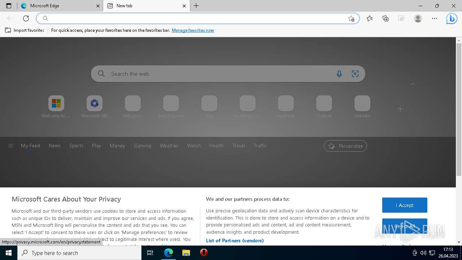Open the LinkedIn quick link

362,107
